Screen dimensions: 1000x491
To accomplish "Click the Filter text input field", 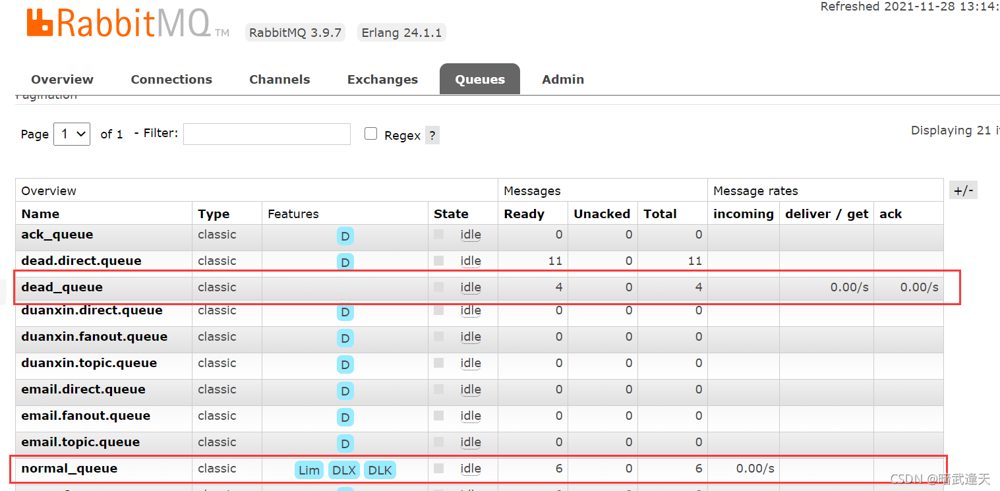I will coord(267,134).
